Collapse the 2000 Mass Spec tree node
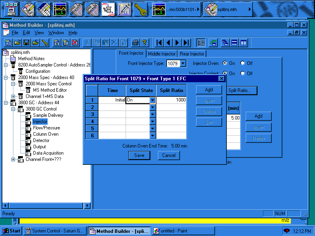The image size is (315, 236). (x=6, y=77)
